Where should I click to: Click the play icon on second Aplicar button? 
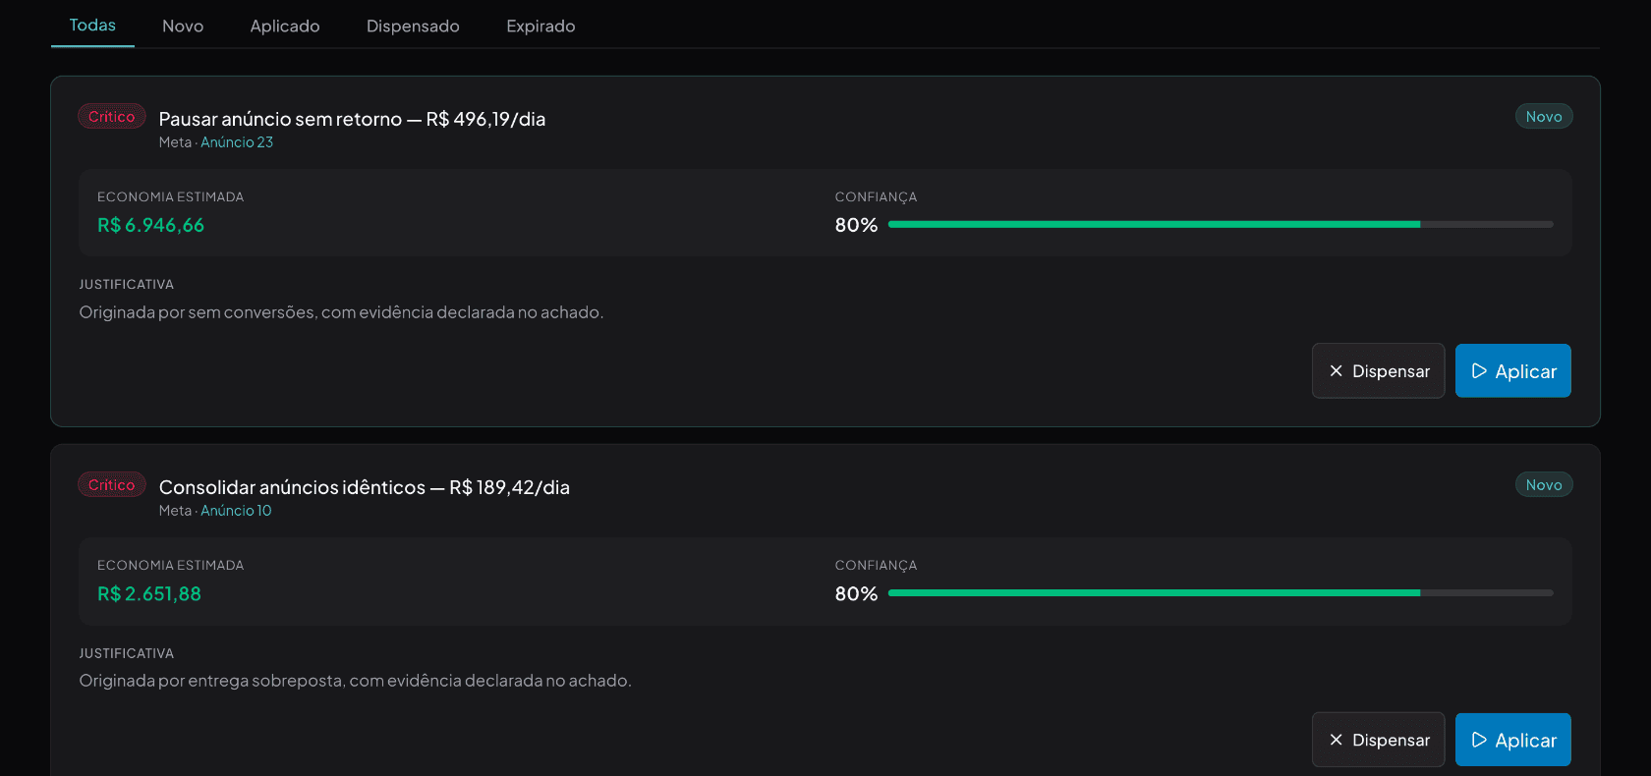[1479, 740]
